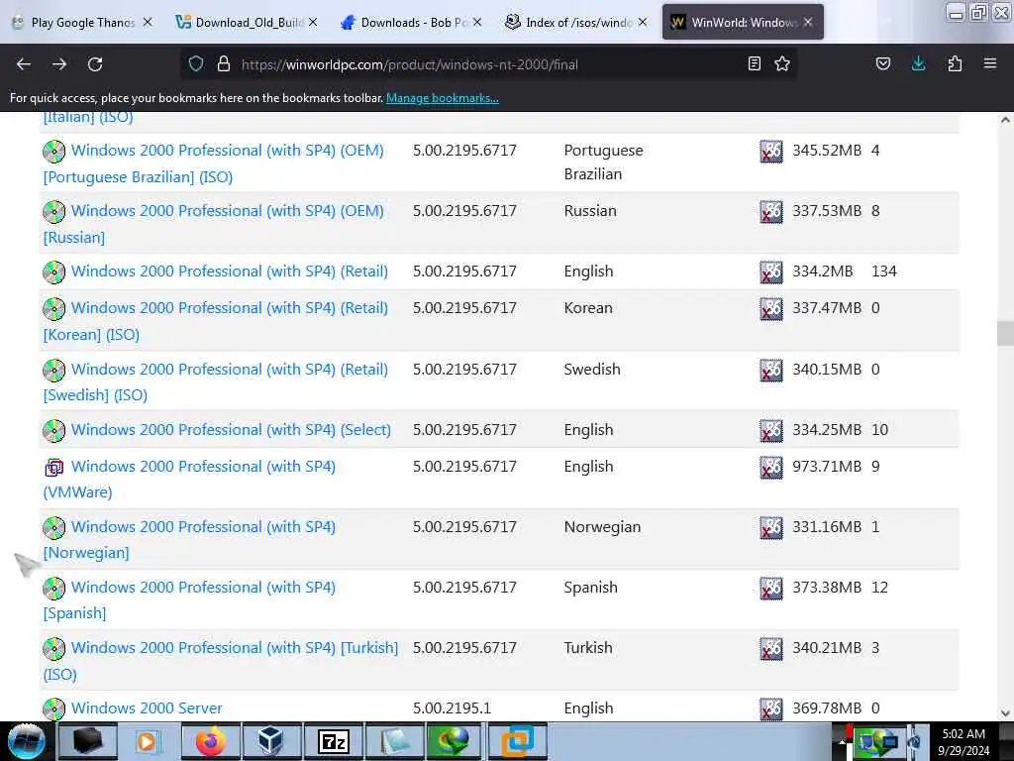1014x761 pixels.
Task: Open Windows 2000 Professional SP4 OEM Russian link
Action: coord(214,224)
